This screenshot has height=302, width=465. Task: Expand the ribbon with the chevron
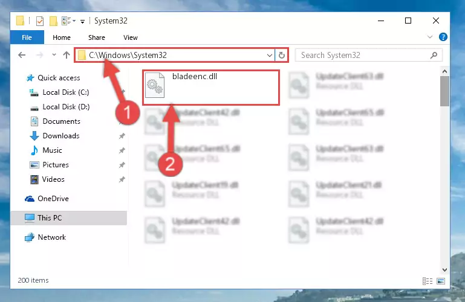430,37
